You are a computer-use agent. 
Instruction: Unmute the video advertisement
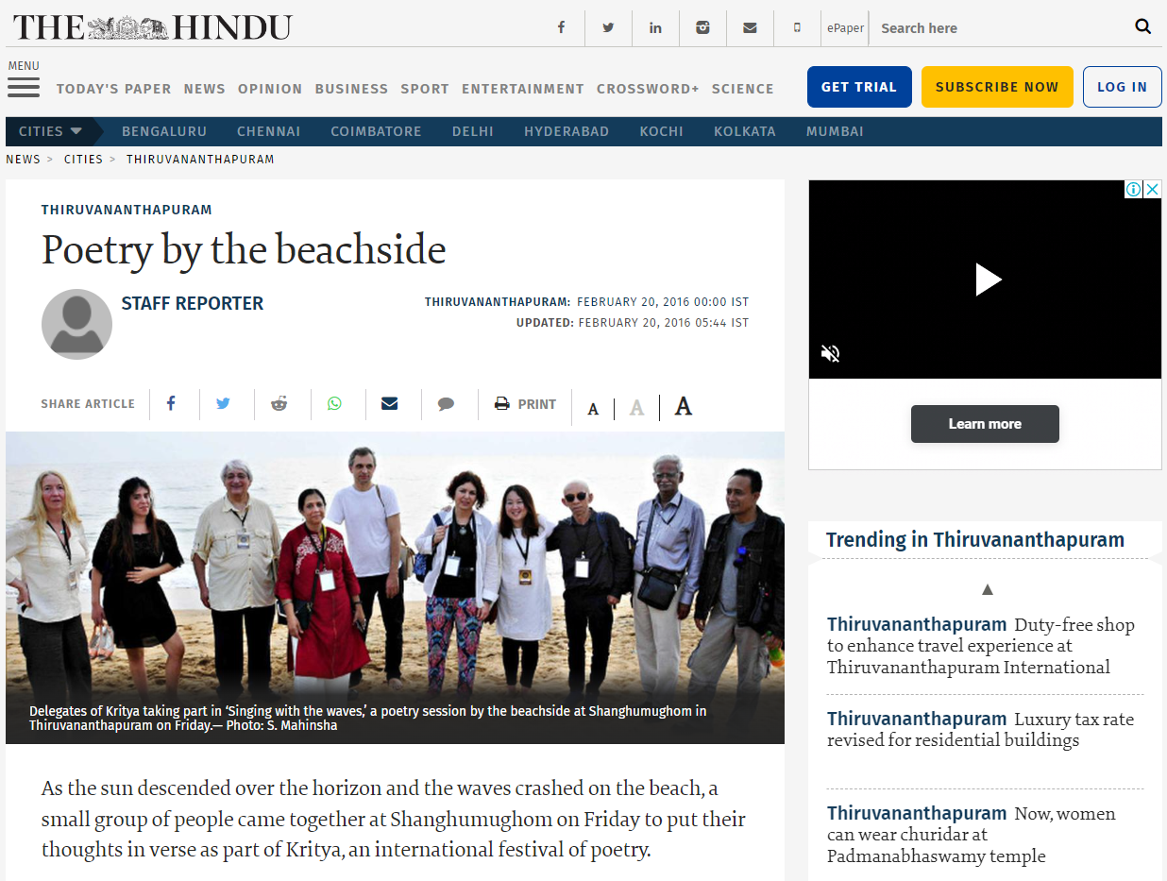(x=831, y=354)
